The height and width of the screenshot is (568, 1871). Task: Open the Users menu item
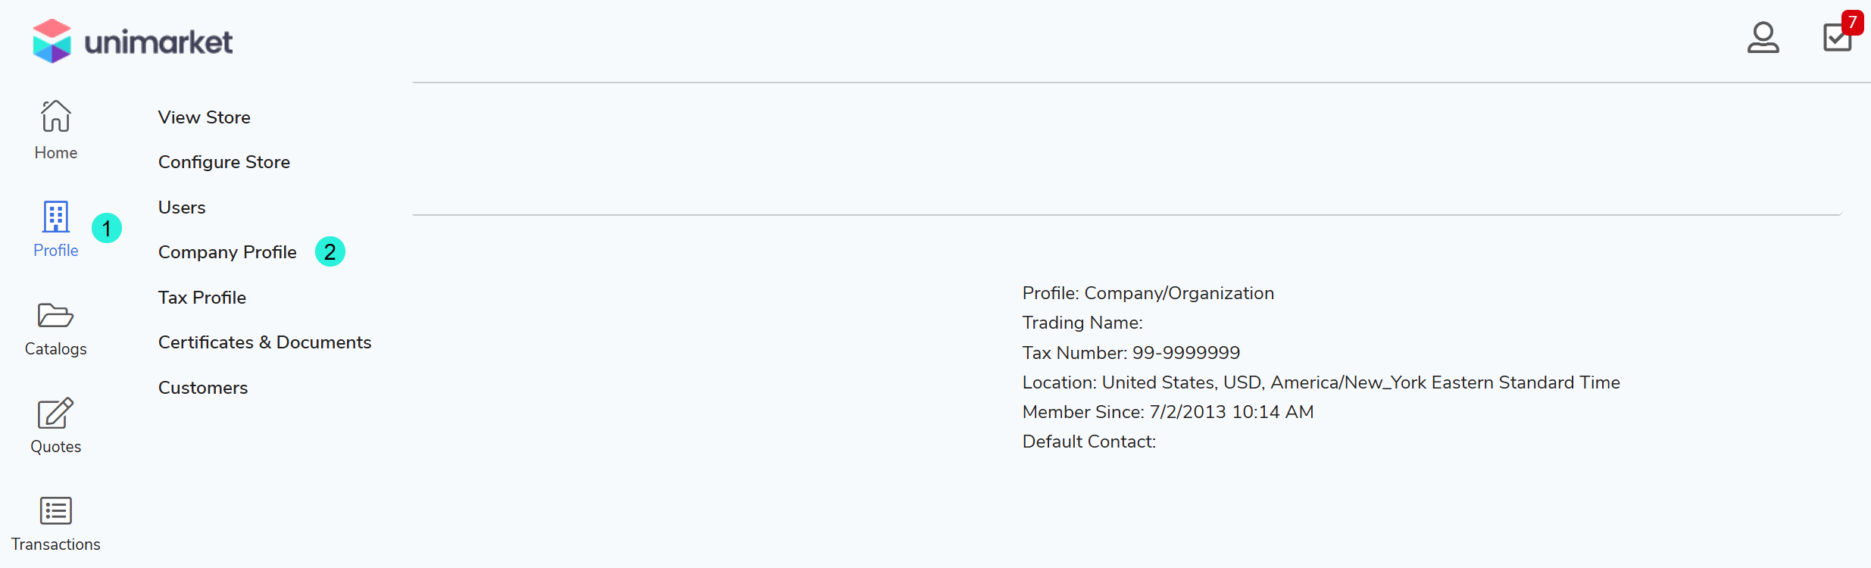tap(182, 208)
